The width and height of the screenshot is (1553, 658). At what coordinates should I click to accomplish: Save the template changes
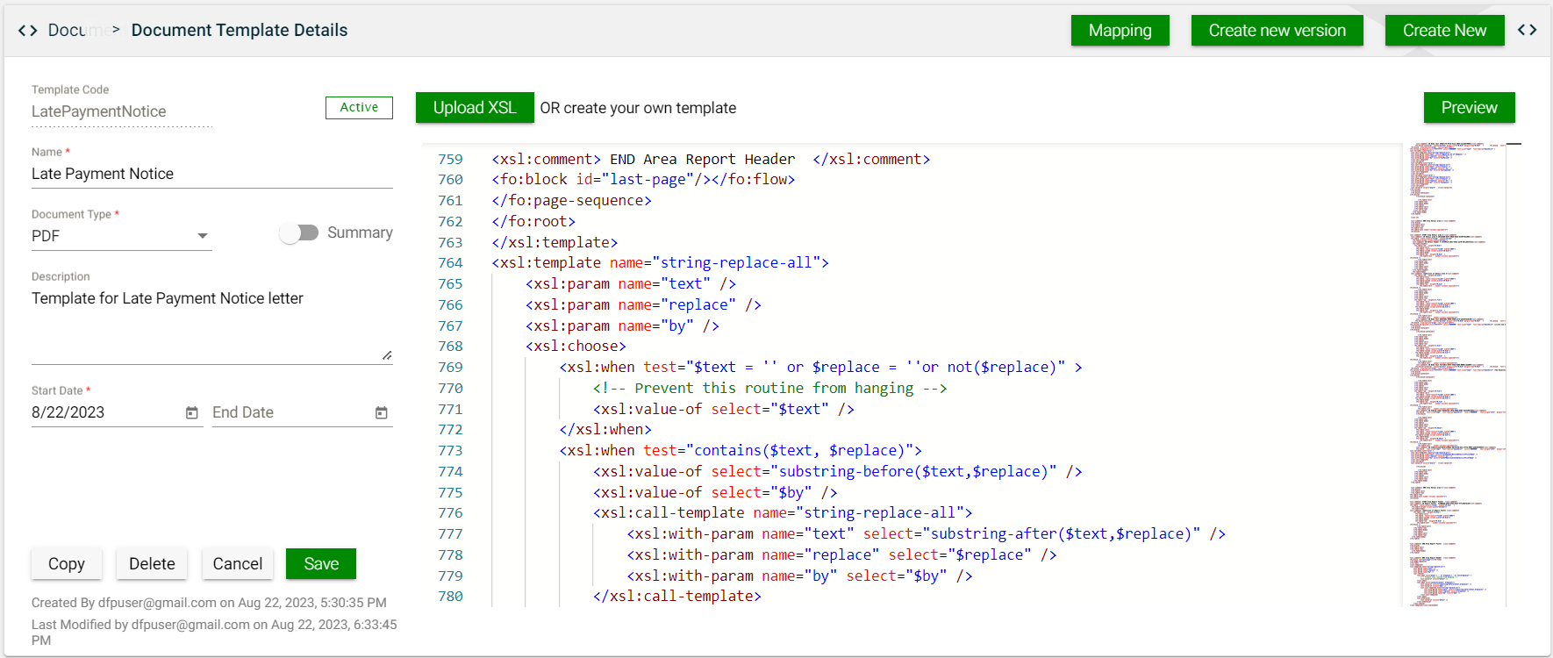click(x=320, y=564)
